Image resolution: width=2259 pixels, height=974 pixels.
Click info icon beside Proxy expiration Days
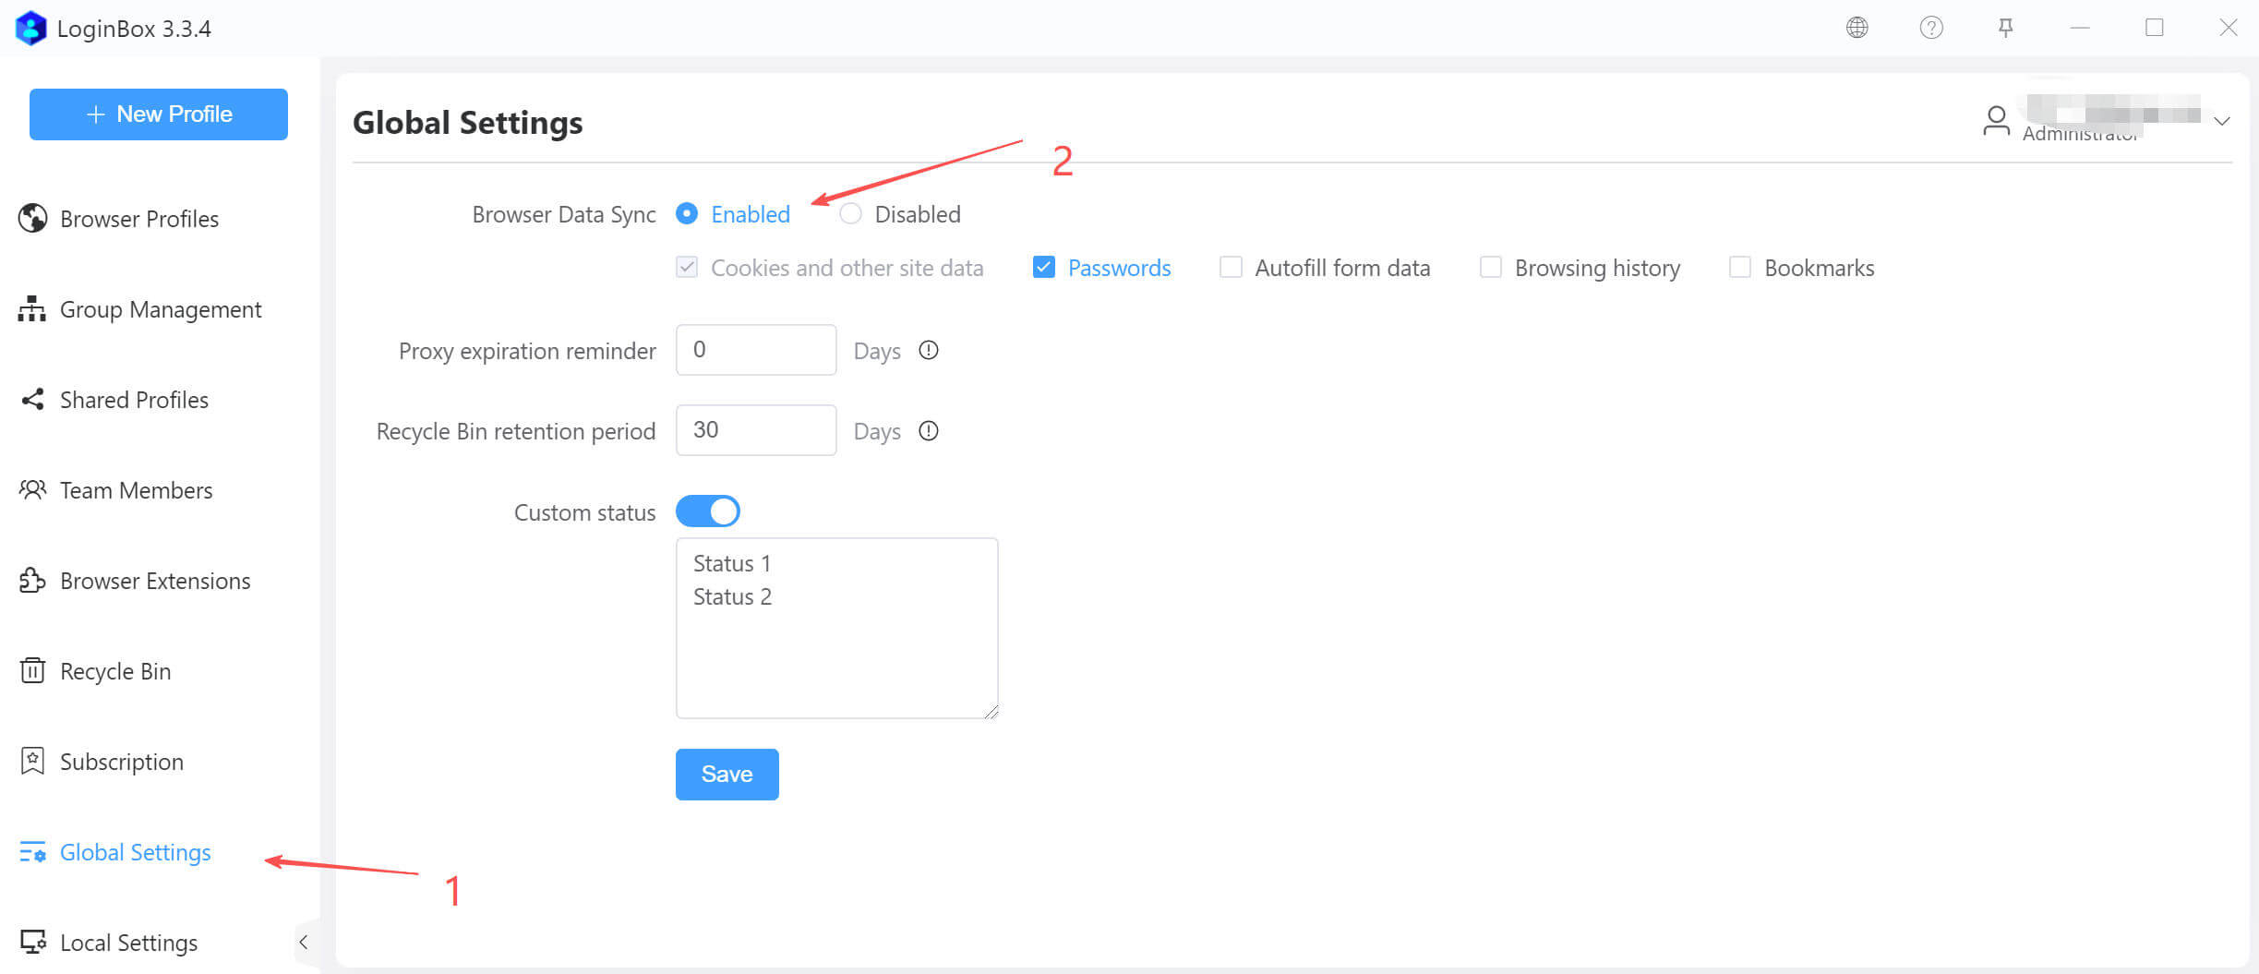[x=929, y=351]
